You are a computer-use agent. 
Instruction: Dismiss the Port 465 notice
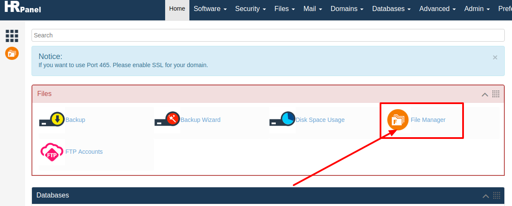(x=495, y=57)
